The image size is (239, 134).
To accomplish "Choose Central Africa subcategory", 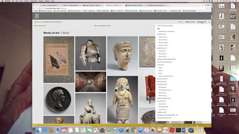I will tap(163, 37).
